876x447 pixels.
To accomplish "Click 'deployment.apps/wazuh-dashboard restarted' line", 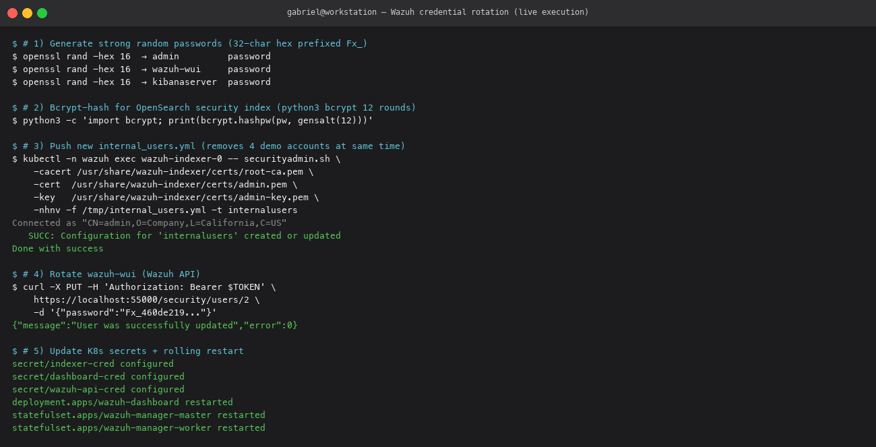I will click(123, 402).
